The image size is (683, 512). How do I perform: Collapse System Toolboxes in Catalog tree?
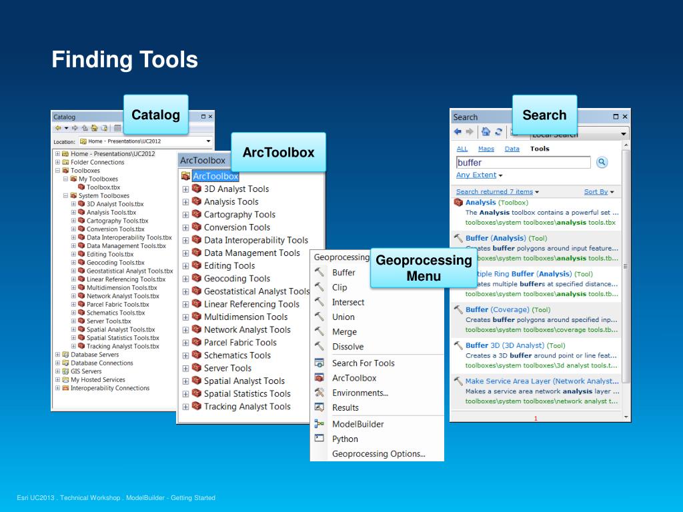tap(65, 195)
